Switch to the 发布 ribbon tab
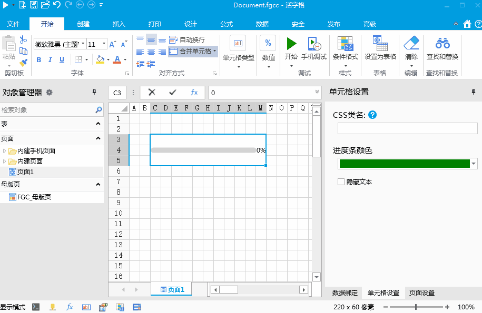Screen dimensions: 482x313 (333, 24)
